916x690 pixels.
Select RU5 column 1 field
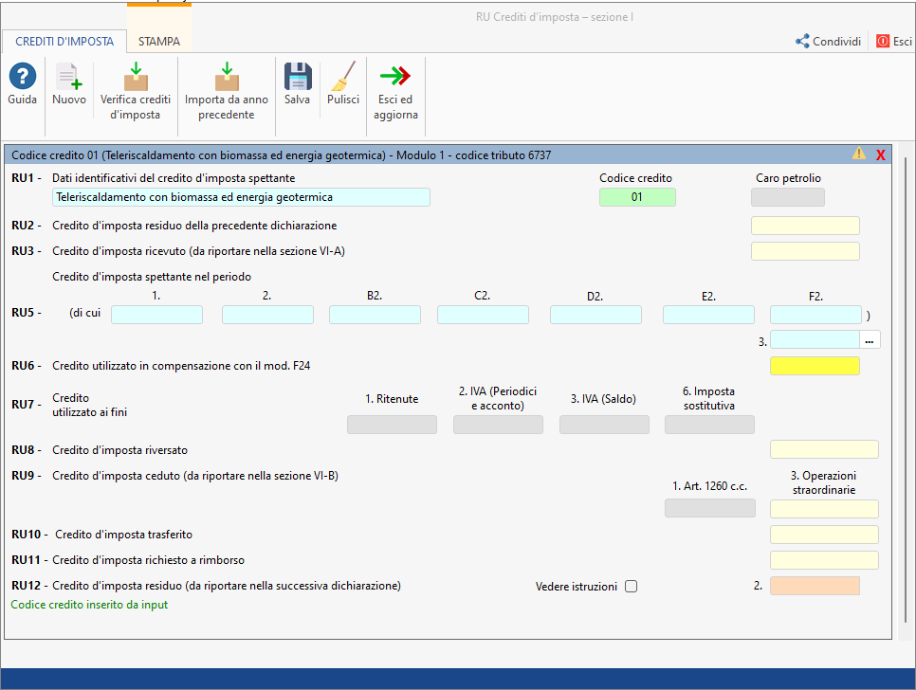[x=157, y=315]
